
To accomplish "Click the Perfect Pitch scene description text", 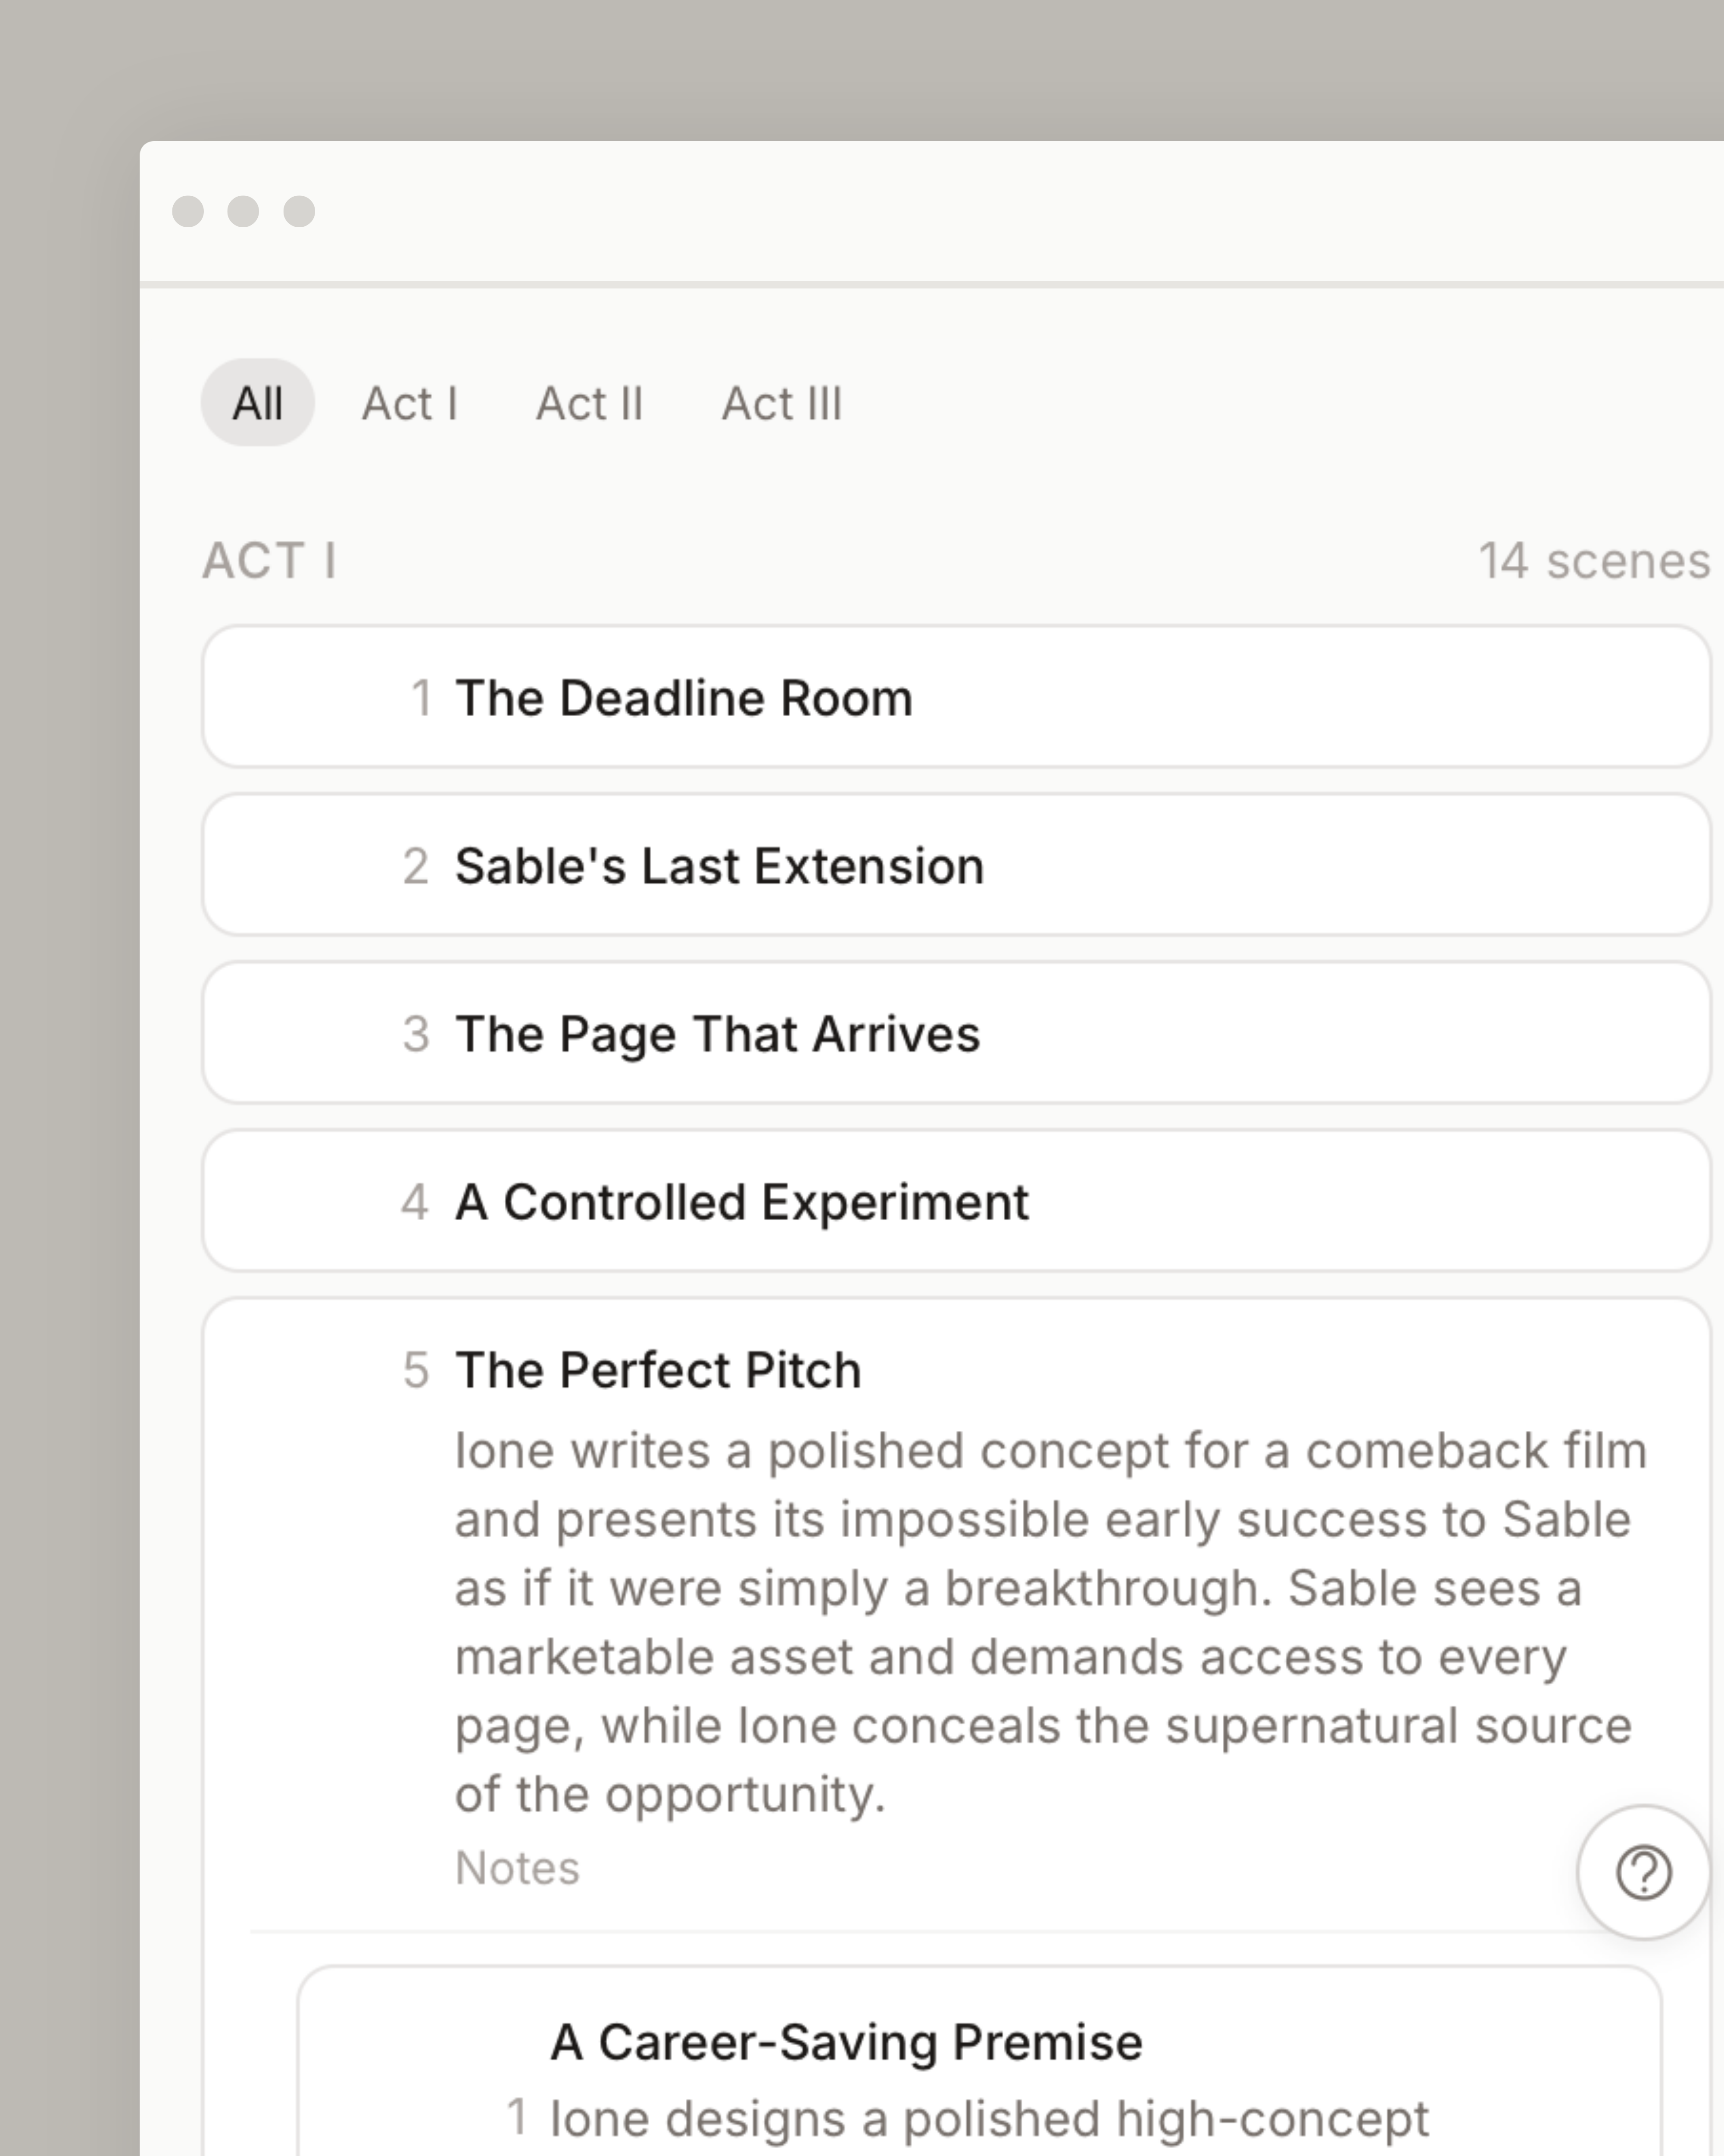I will point(1051,1622).
